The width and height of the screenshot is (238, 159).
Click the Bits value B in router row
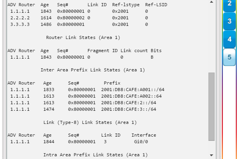pos(152,57)
